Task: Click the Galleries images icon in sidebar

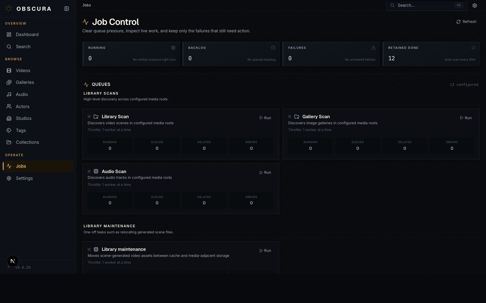Action: coord(9,82)
